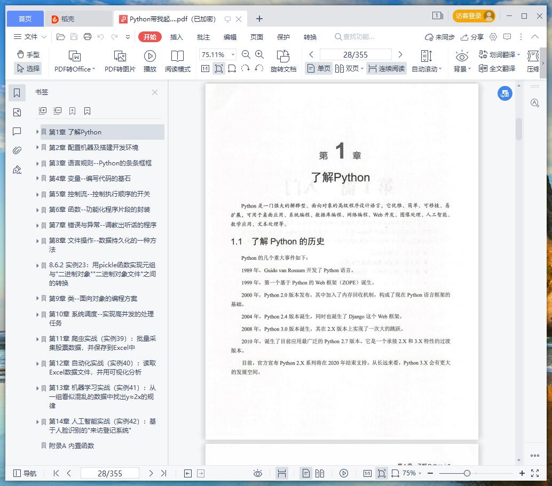Screen dimensions: 552x486
Task: Open the attachments paperclip panel
Action: [x=17, y=150]
